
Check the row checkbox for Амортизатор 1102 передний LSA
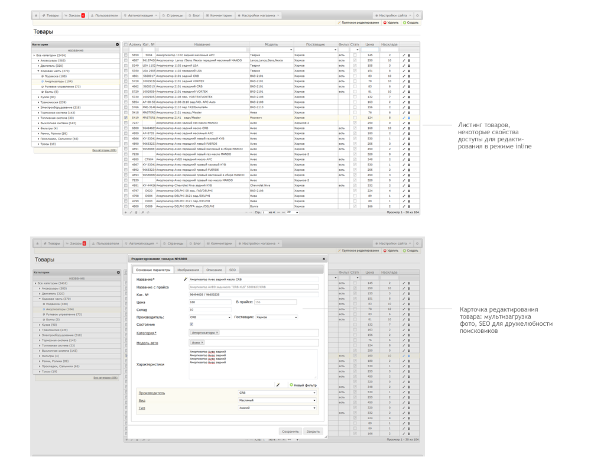[x=126, y=70]
